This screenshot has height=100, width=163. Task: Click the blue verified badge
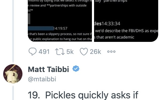76,69
